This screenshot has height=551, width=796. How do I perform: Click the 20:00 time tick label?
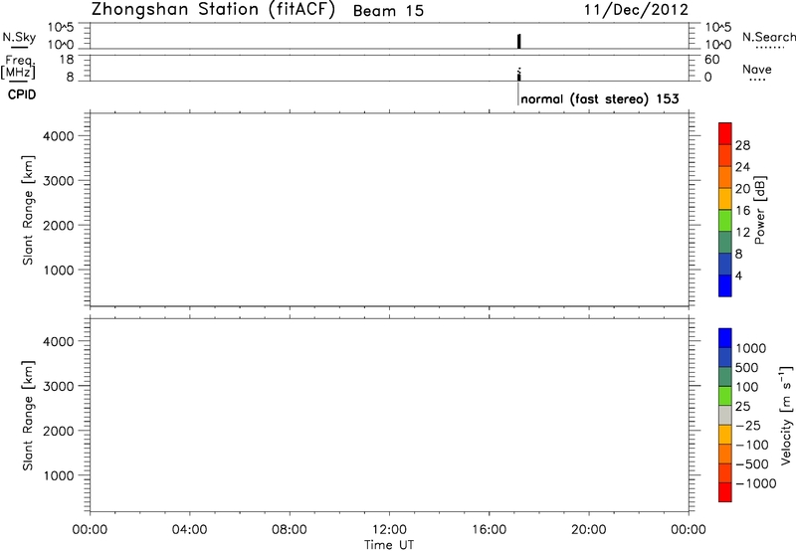[589, 530]
